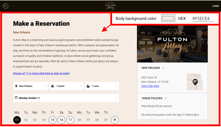221x127 pixels.
Task: Open the calendar picker icon after dates
Action: click(115, 120)
